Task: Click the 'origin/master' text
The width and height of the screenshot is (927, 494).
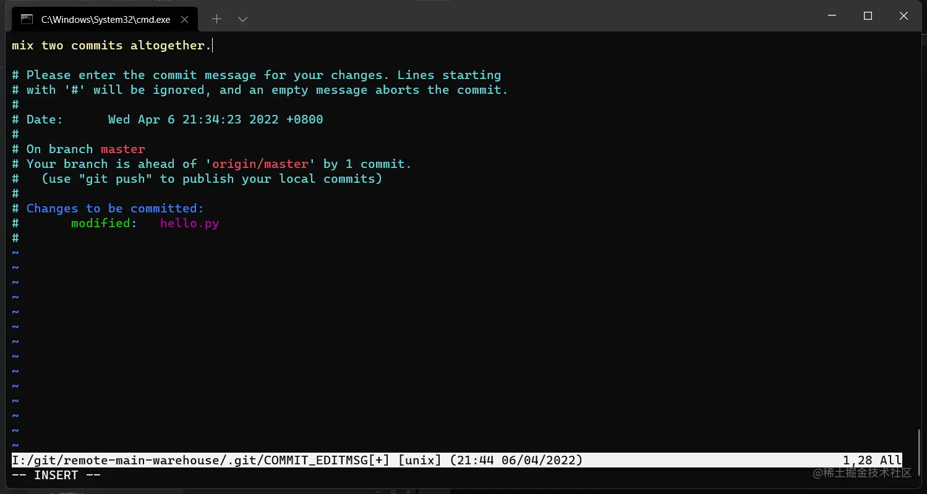Action: click(260, 164)
